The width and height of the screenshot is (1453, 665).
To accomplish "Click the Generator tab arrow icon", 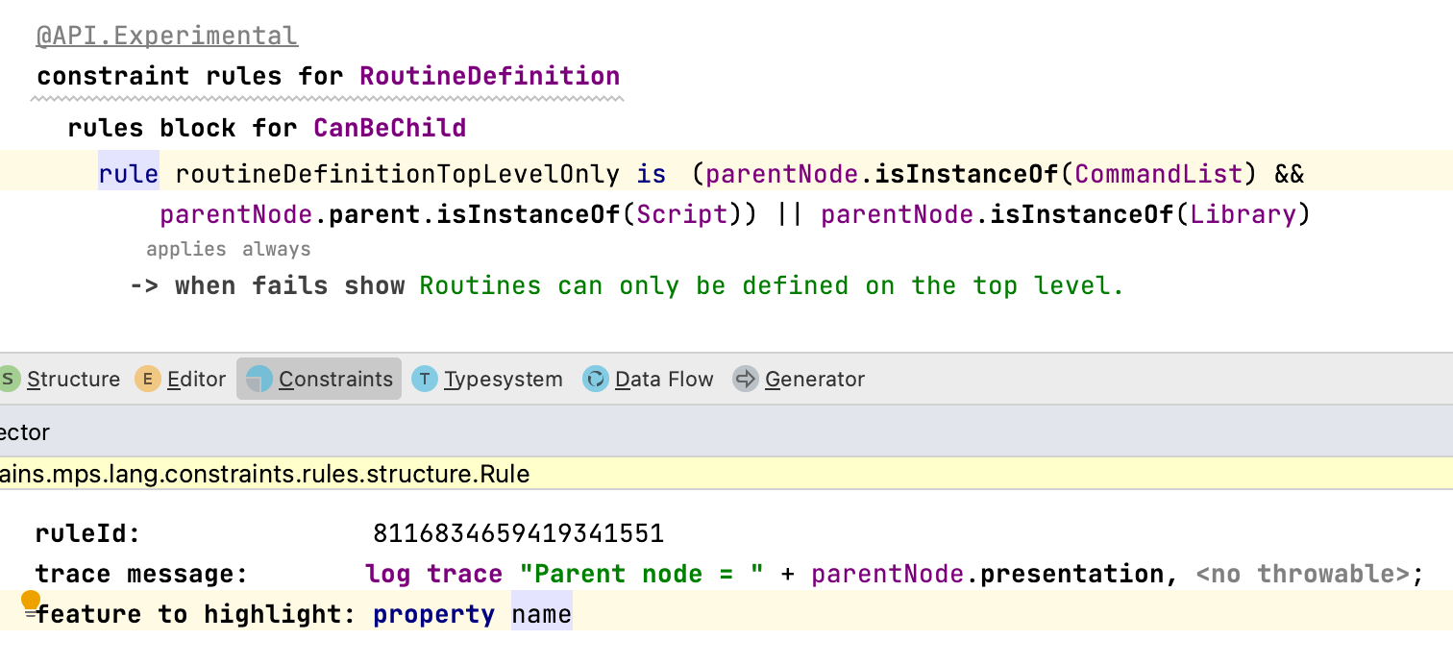I will 745,379.
